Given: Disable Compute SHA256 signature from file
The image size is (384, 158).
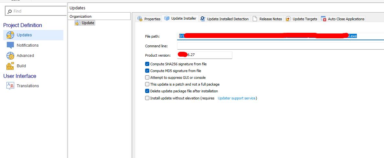Looking at the screenshot, I should tap(147, 64).
